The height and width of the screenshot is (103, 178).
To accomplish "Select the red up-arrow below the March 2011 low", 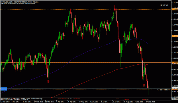I will point(48,81).
